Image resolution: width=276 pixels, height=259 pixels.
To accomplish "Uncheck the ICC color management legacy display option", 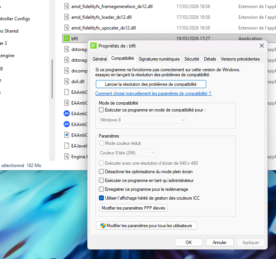I will (102, 198).
